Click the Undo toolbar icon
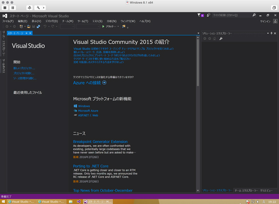The height and width of the screenshot is (204, 279). coord(45,26)
